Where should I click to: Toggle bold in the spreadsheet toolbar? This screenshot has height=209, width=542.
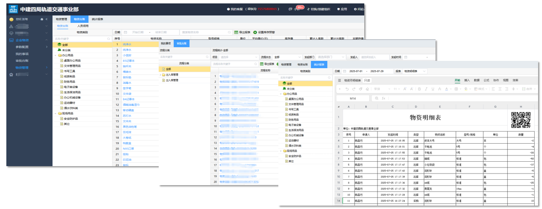(419, 89)
